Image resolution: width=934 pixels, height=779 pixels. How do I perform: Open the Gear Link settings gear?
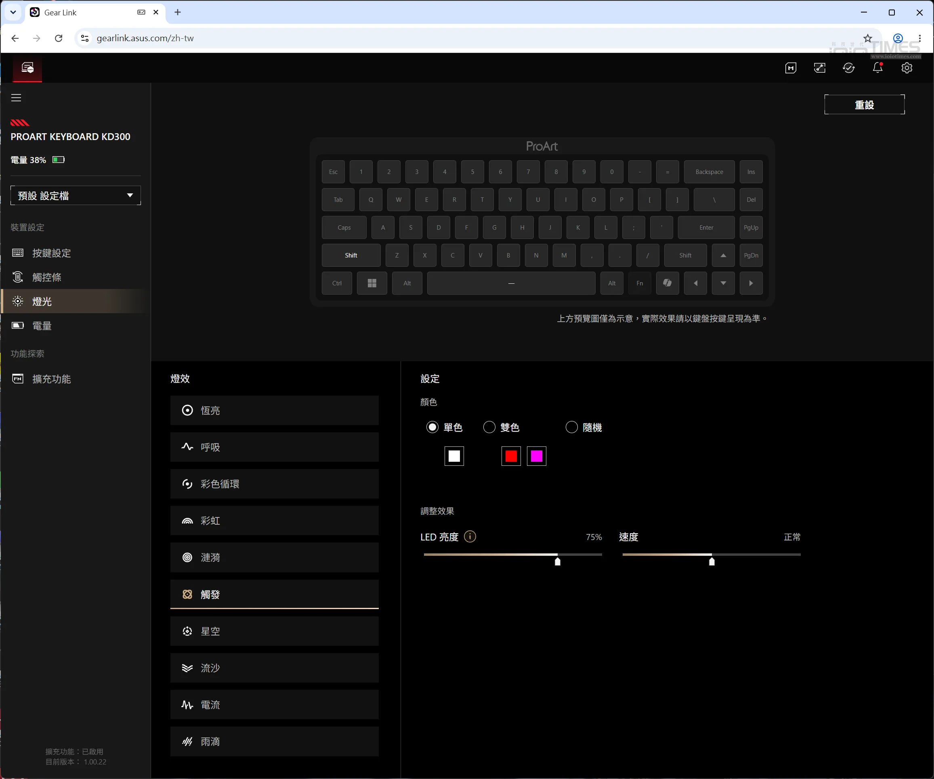[907, 68]
